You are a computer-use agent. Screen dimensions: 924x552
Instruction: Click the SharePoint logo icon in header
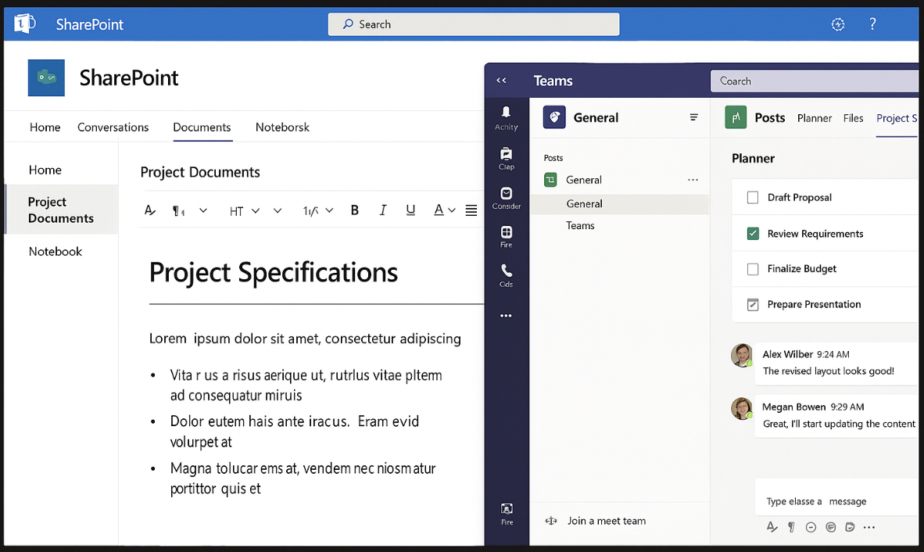click(25, 23)
